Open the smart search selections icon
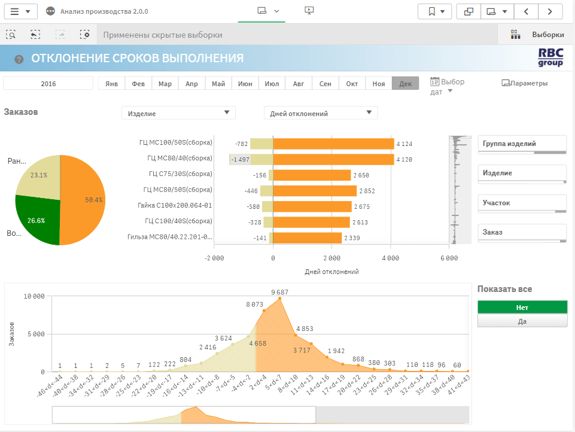575x432 pixels. point(11,35)
